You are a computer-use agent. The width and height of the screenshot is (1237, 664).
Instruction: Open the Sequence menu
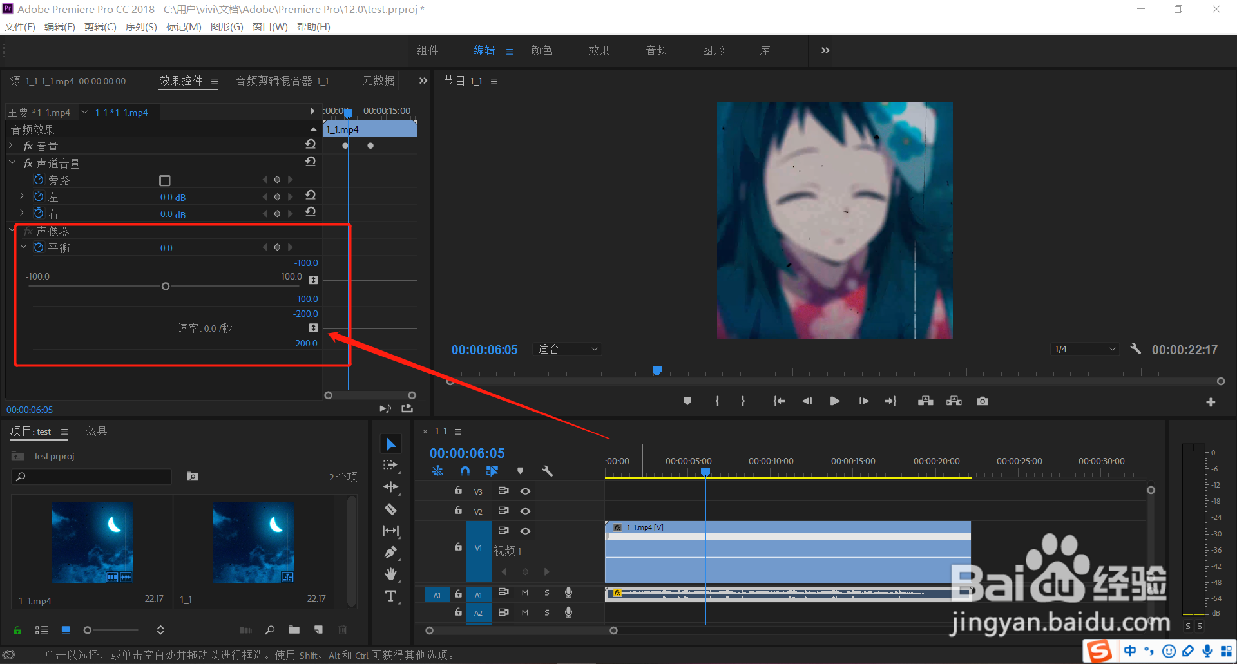pos(141,26)
